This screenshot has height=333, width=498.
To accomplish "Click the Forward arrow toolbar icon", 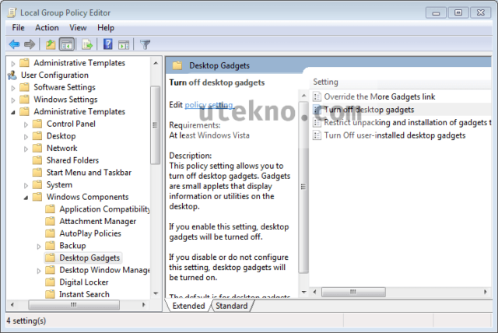I will click(x=30, y=44).
